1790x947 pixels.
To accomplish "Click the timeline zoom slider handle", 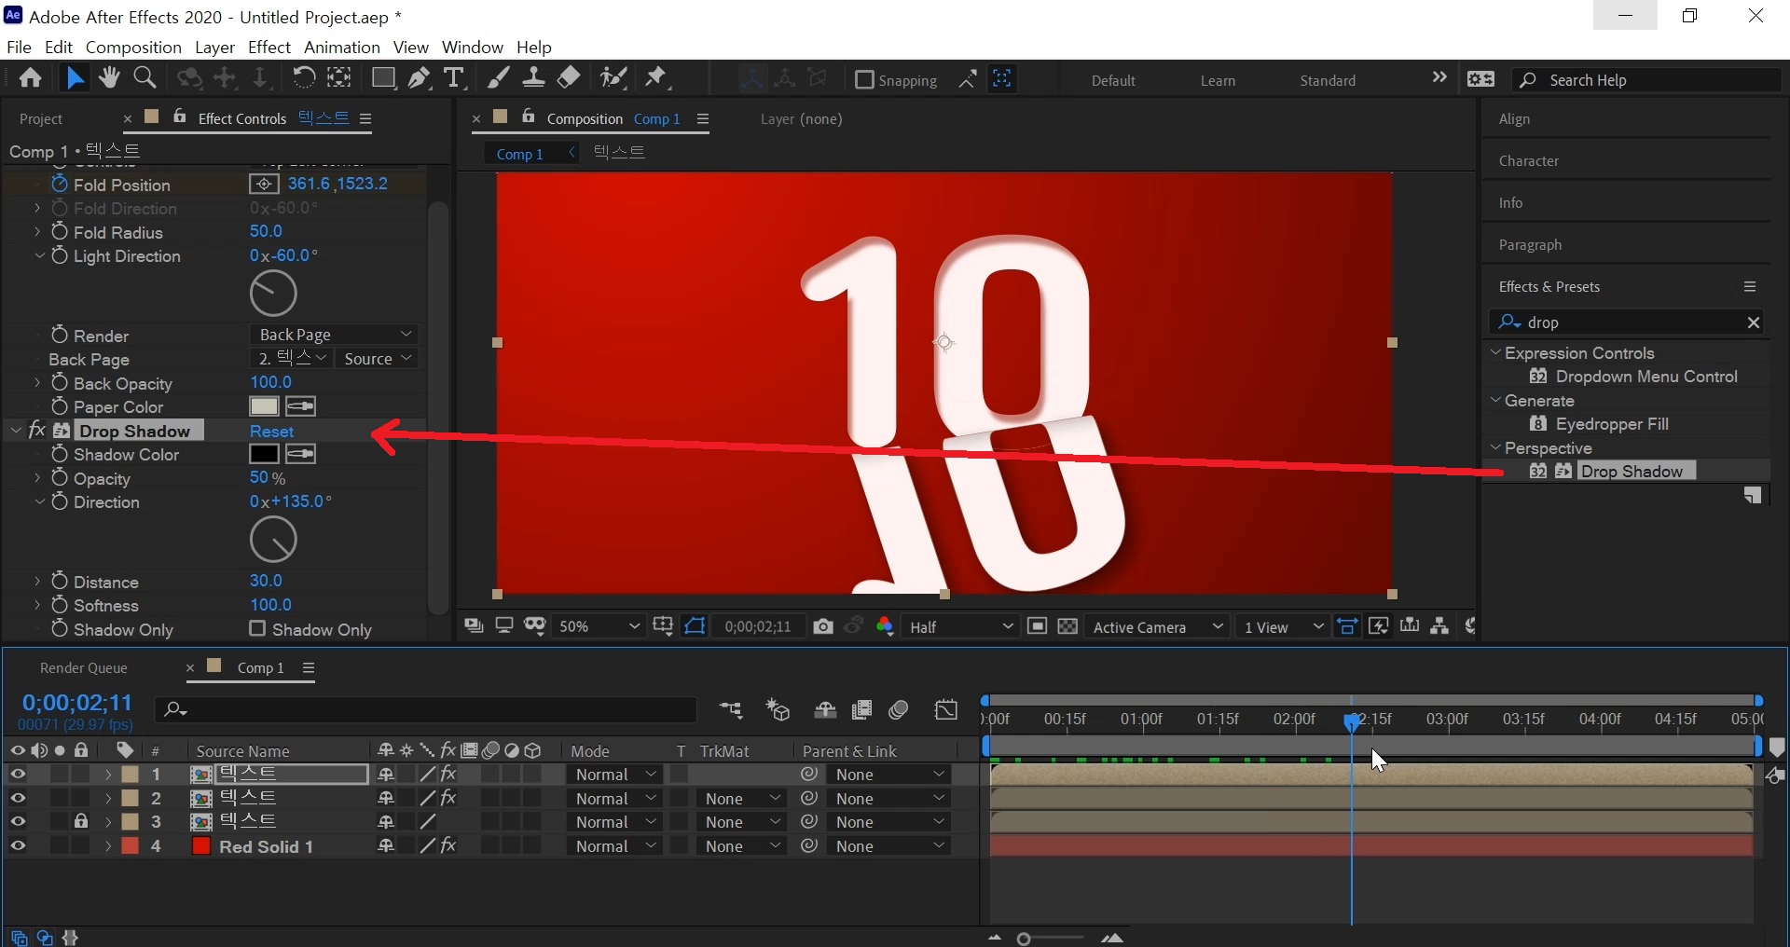I will pyautogui.click(x=1024, y=939).
